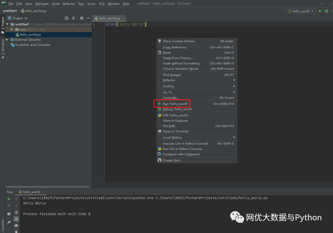Expand the Go To submenu
333x233 pixels.
(197, 92)
